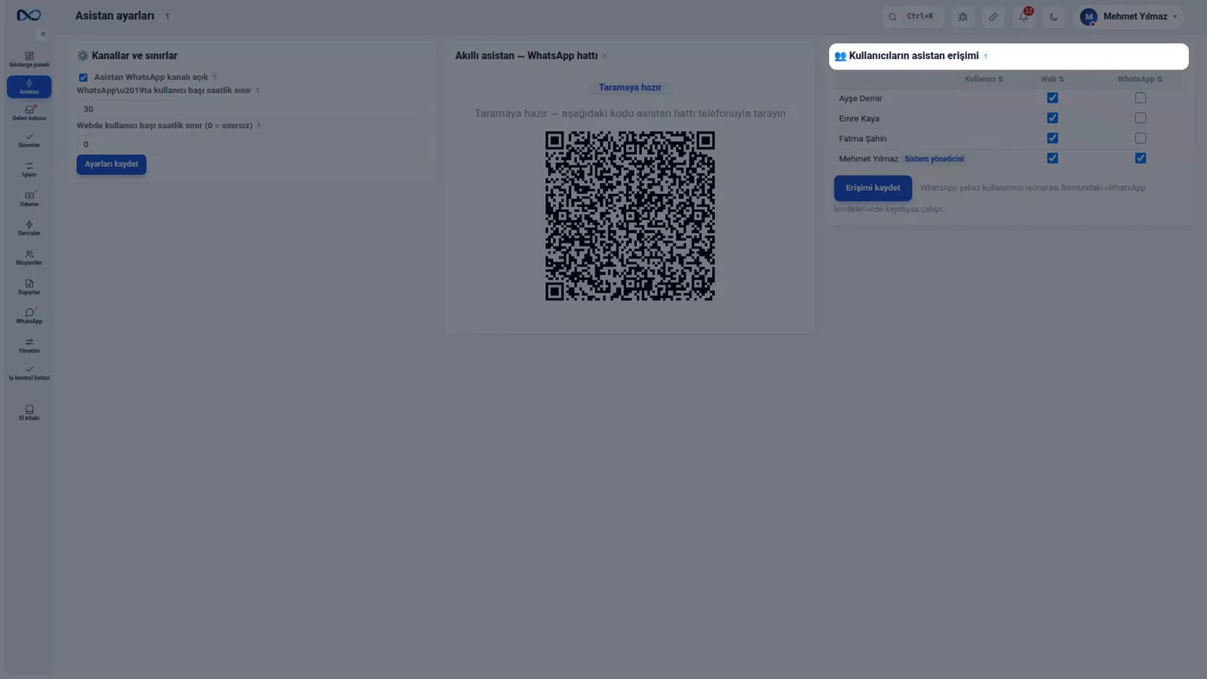
Task: Click the Ayarları kaydet button
Action: (x=112, y=164)
